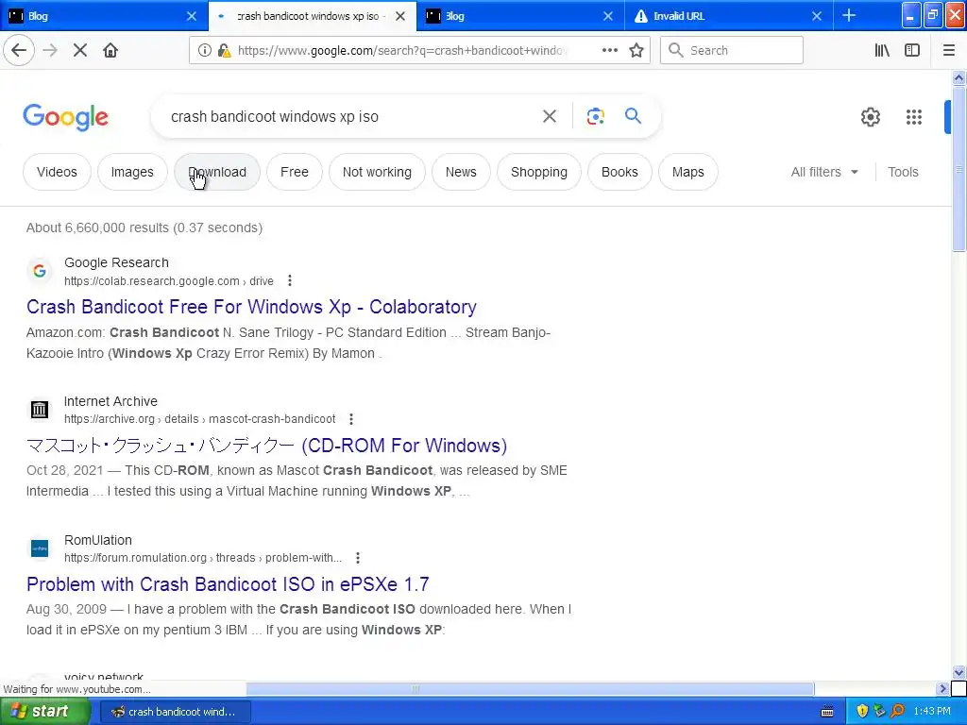The image size is (967, 725).
Task: Focus the Firefox Search box
Action: (732, 50)
